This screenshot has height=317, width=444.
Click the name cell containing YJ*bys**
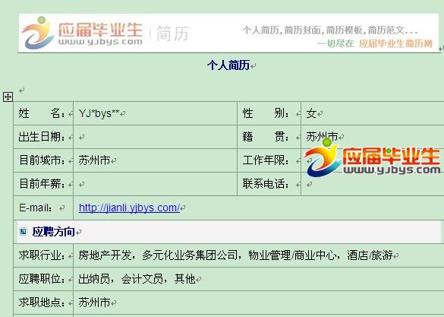(155, 113)
